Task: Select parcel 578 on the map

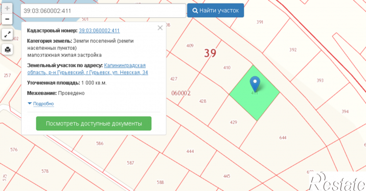Action: point(45,171)
